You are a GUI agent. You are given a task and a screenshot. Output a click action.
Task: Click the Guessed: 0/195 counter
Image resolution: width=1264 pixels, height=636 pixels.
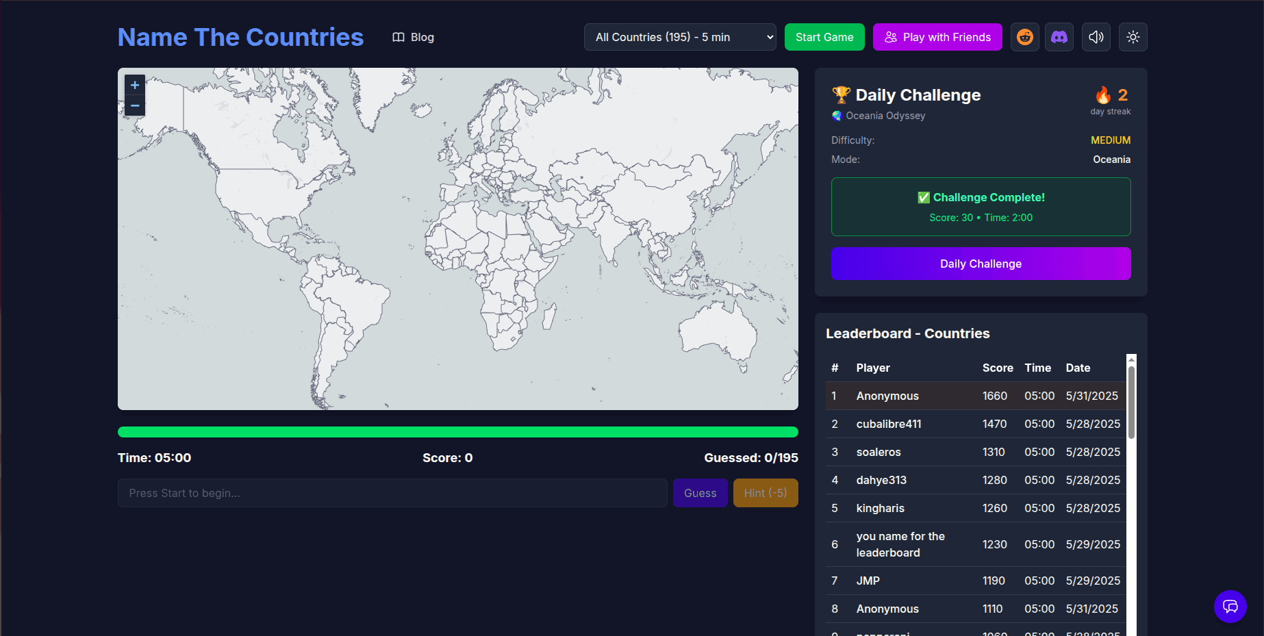click(751, 458)
